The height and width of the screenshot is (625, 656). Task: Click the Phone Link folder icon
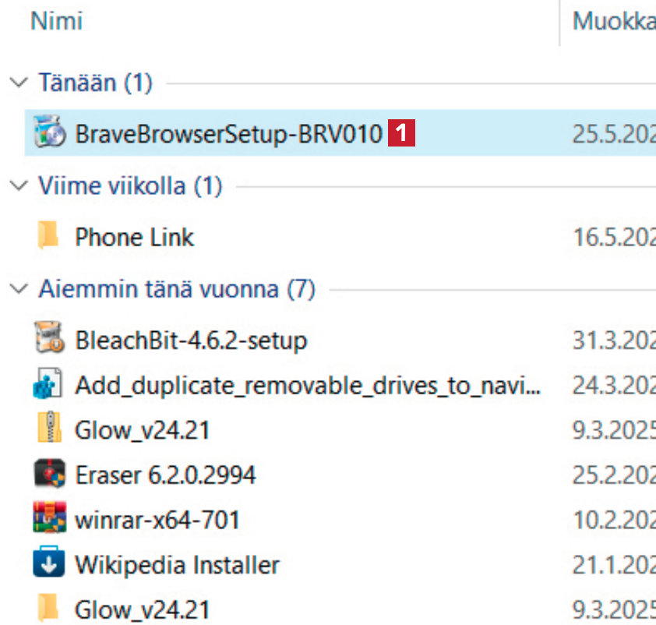click(x=48, y=235)
